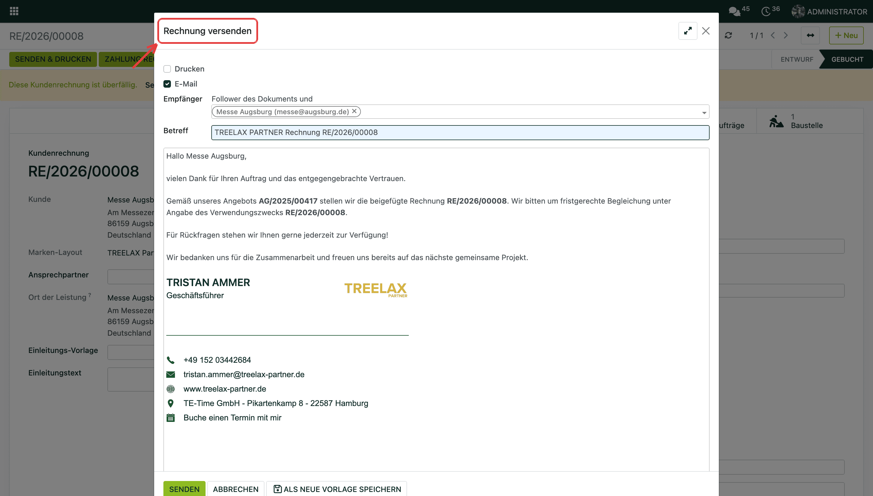The width and height of the screenshot is (873, 496).
Task: Click the pager text 1 / 1
Action: 756,35
